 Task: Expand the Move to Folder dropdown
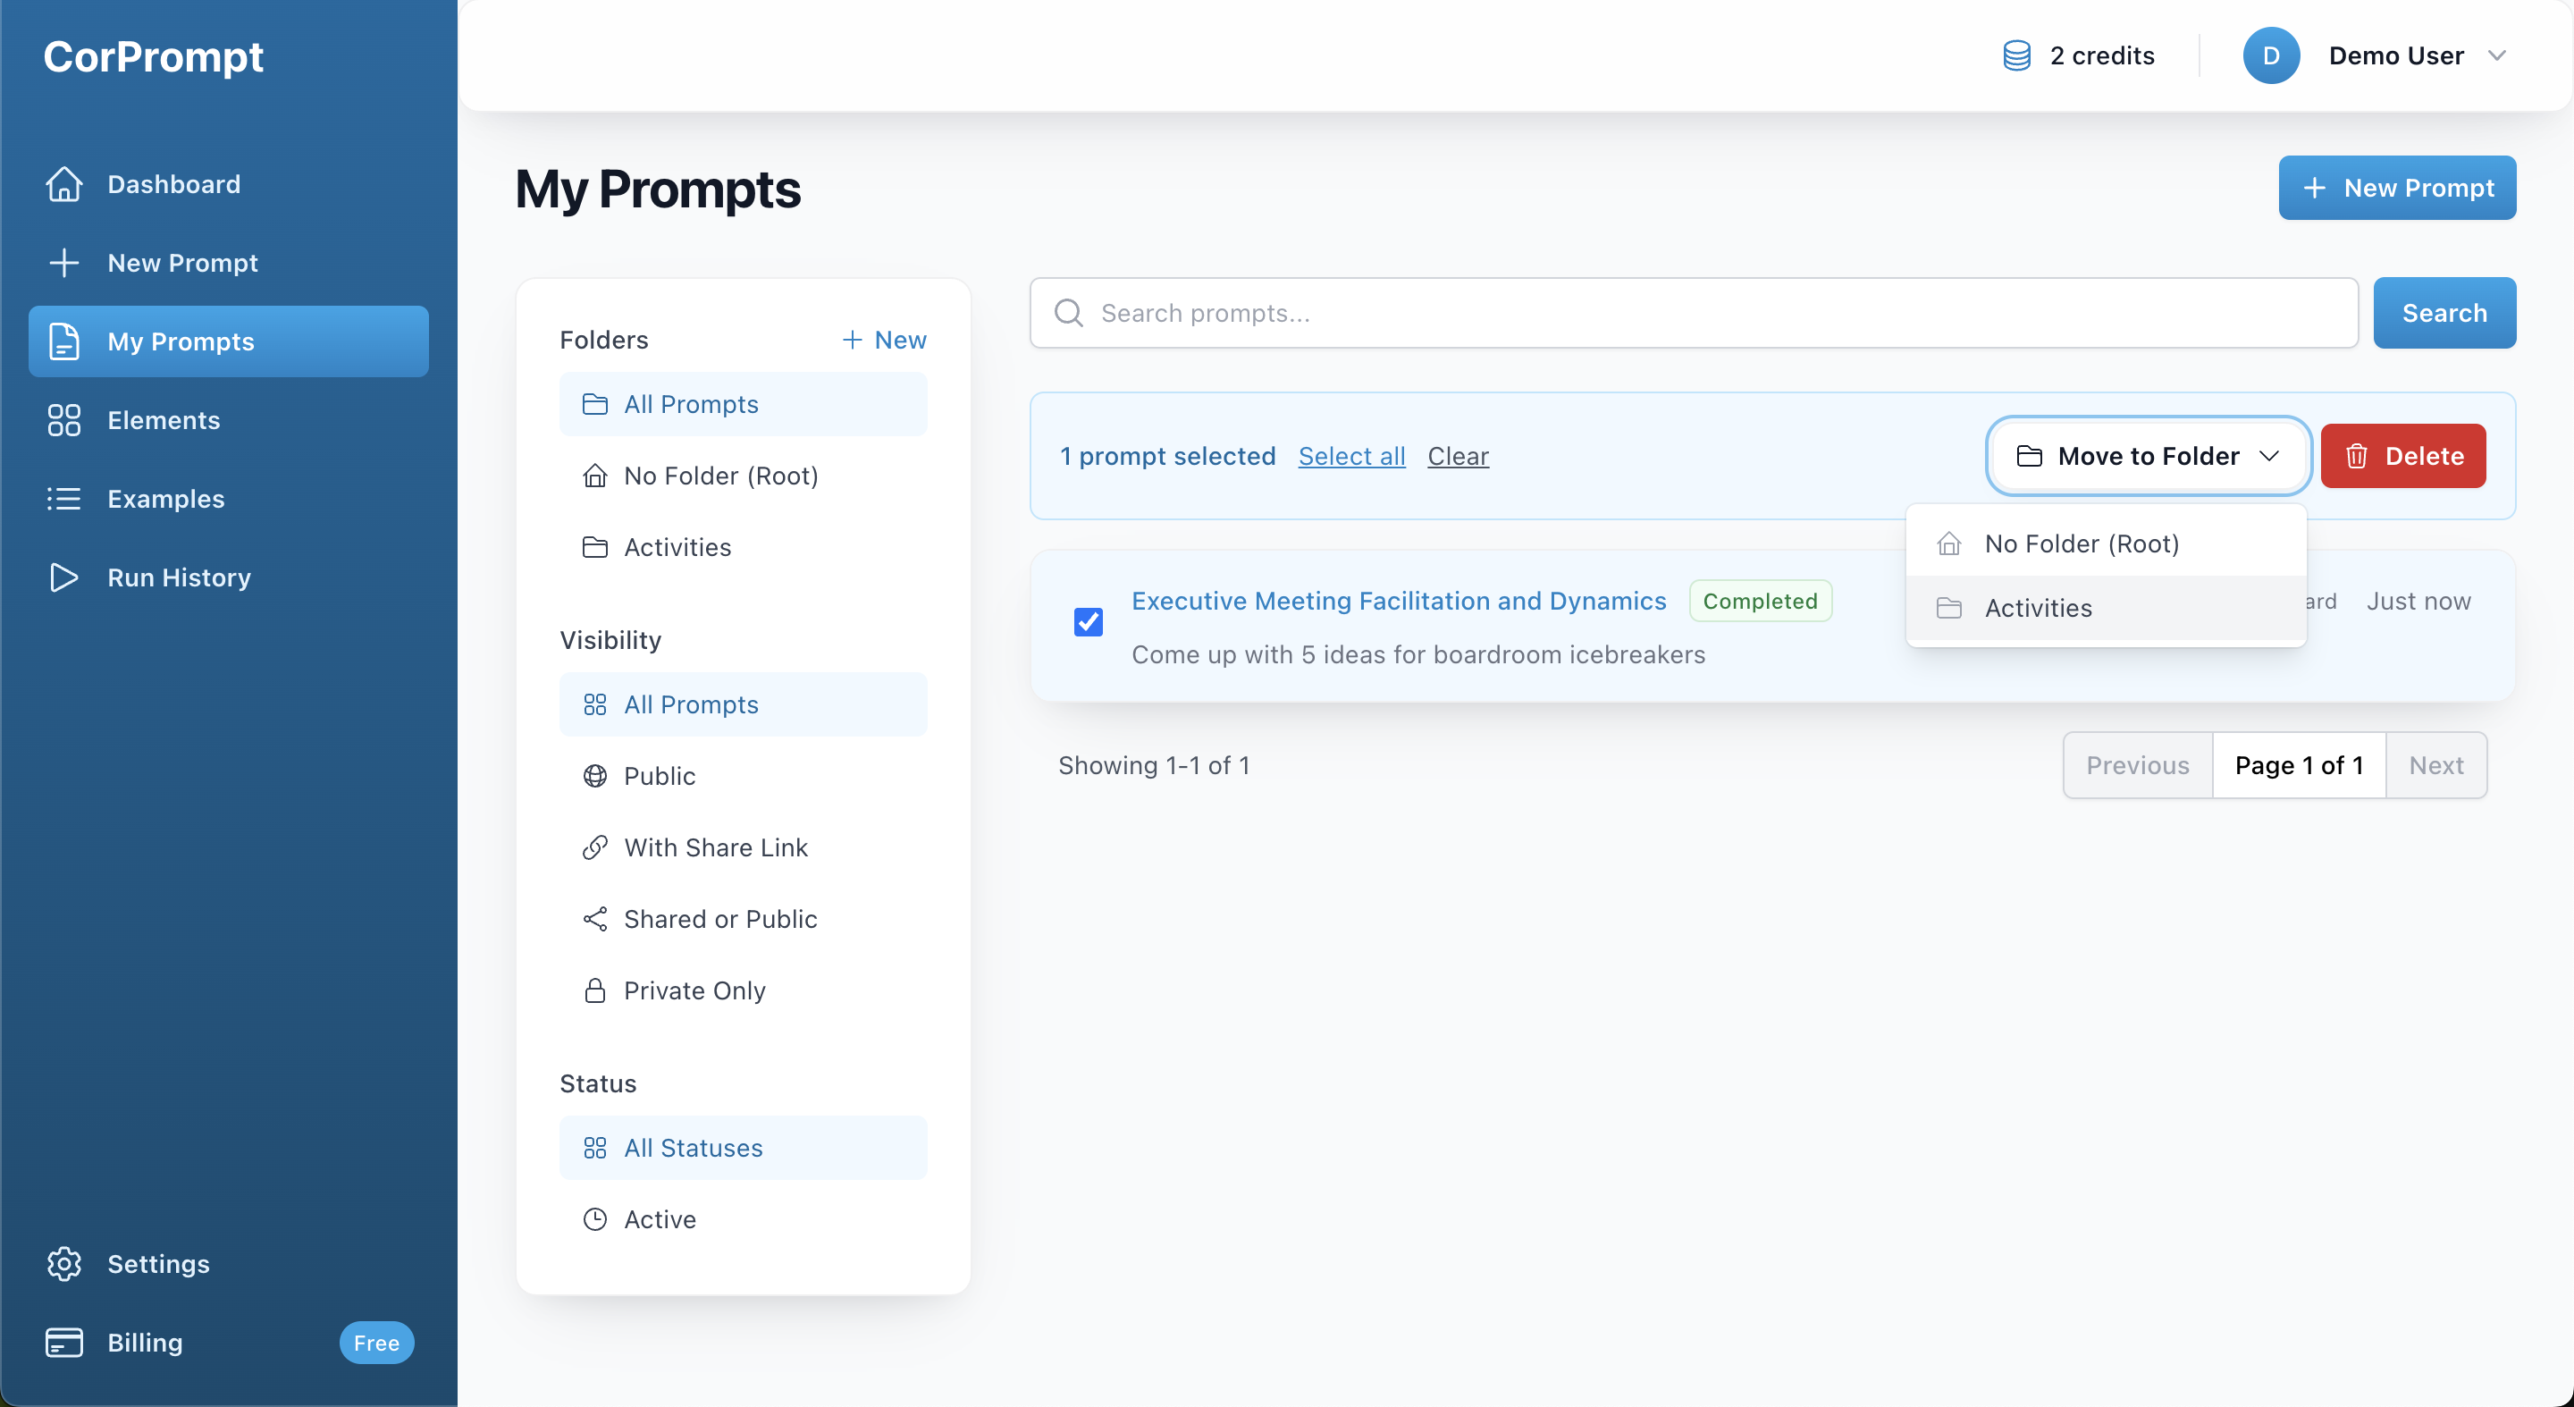2148,456
